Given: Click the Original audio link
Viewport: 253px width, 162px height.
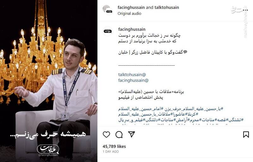Looking at the screenshot, I should point(129,14).
